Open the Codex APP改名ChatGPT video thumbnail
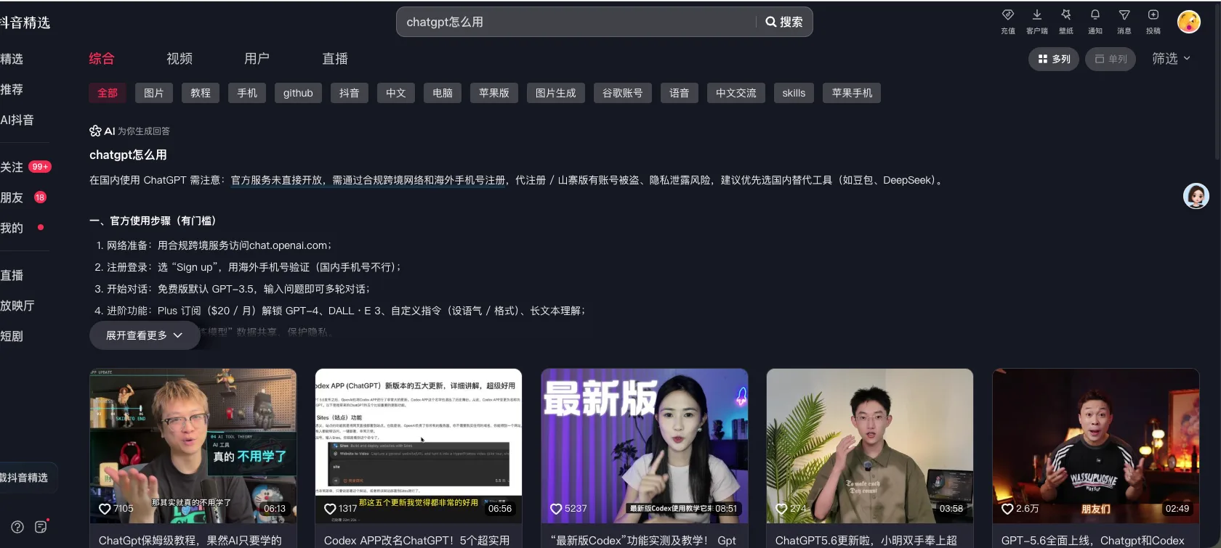 point(419,446)
